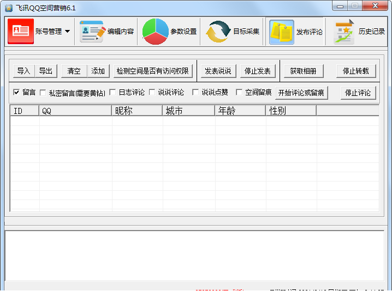Sort by the 城市 column header

(x=189, y=111)
